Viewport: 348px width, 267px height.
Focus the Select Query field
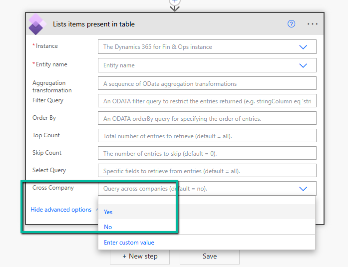[207, 171]
